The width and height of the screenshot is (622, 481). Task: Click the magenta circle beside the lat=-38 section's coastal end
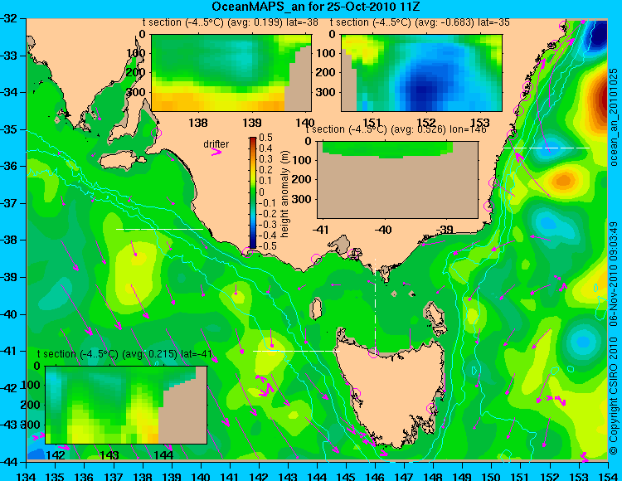pos(248,252)
